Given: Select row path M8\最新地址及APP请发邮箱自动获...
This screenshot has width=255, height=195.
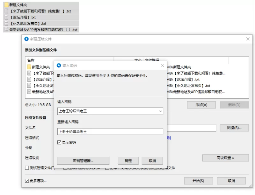Looking at the screenshot, I should (196, 92).
